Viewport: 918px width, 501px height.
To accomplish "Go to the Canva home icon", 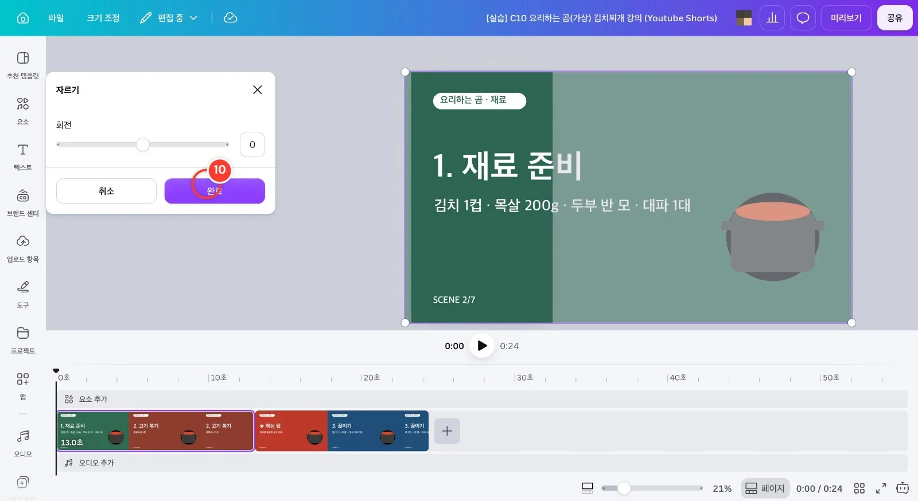I will point(23,18).
